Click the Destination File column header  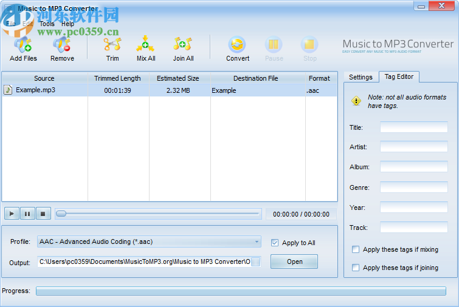point(258,78)
